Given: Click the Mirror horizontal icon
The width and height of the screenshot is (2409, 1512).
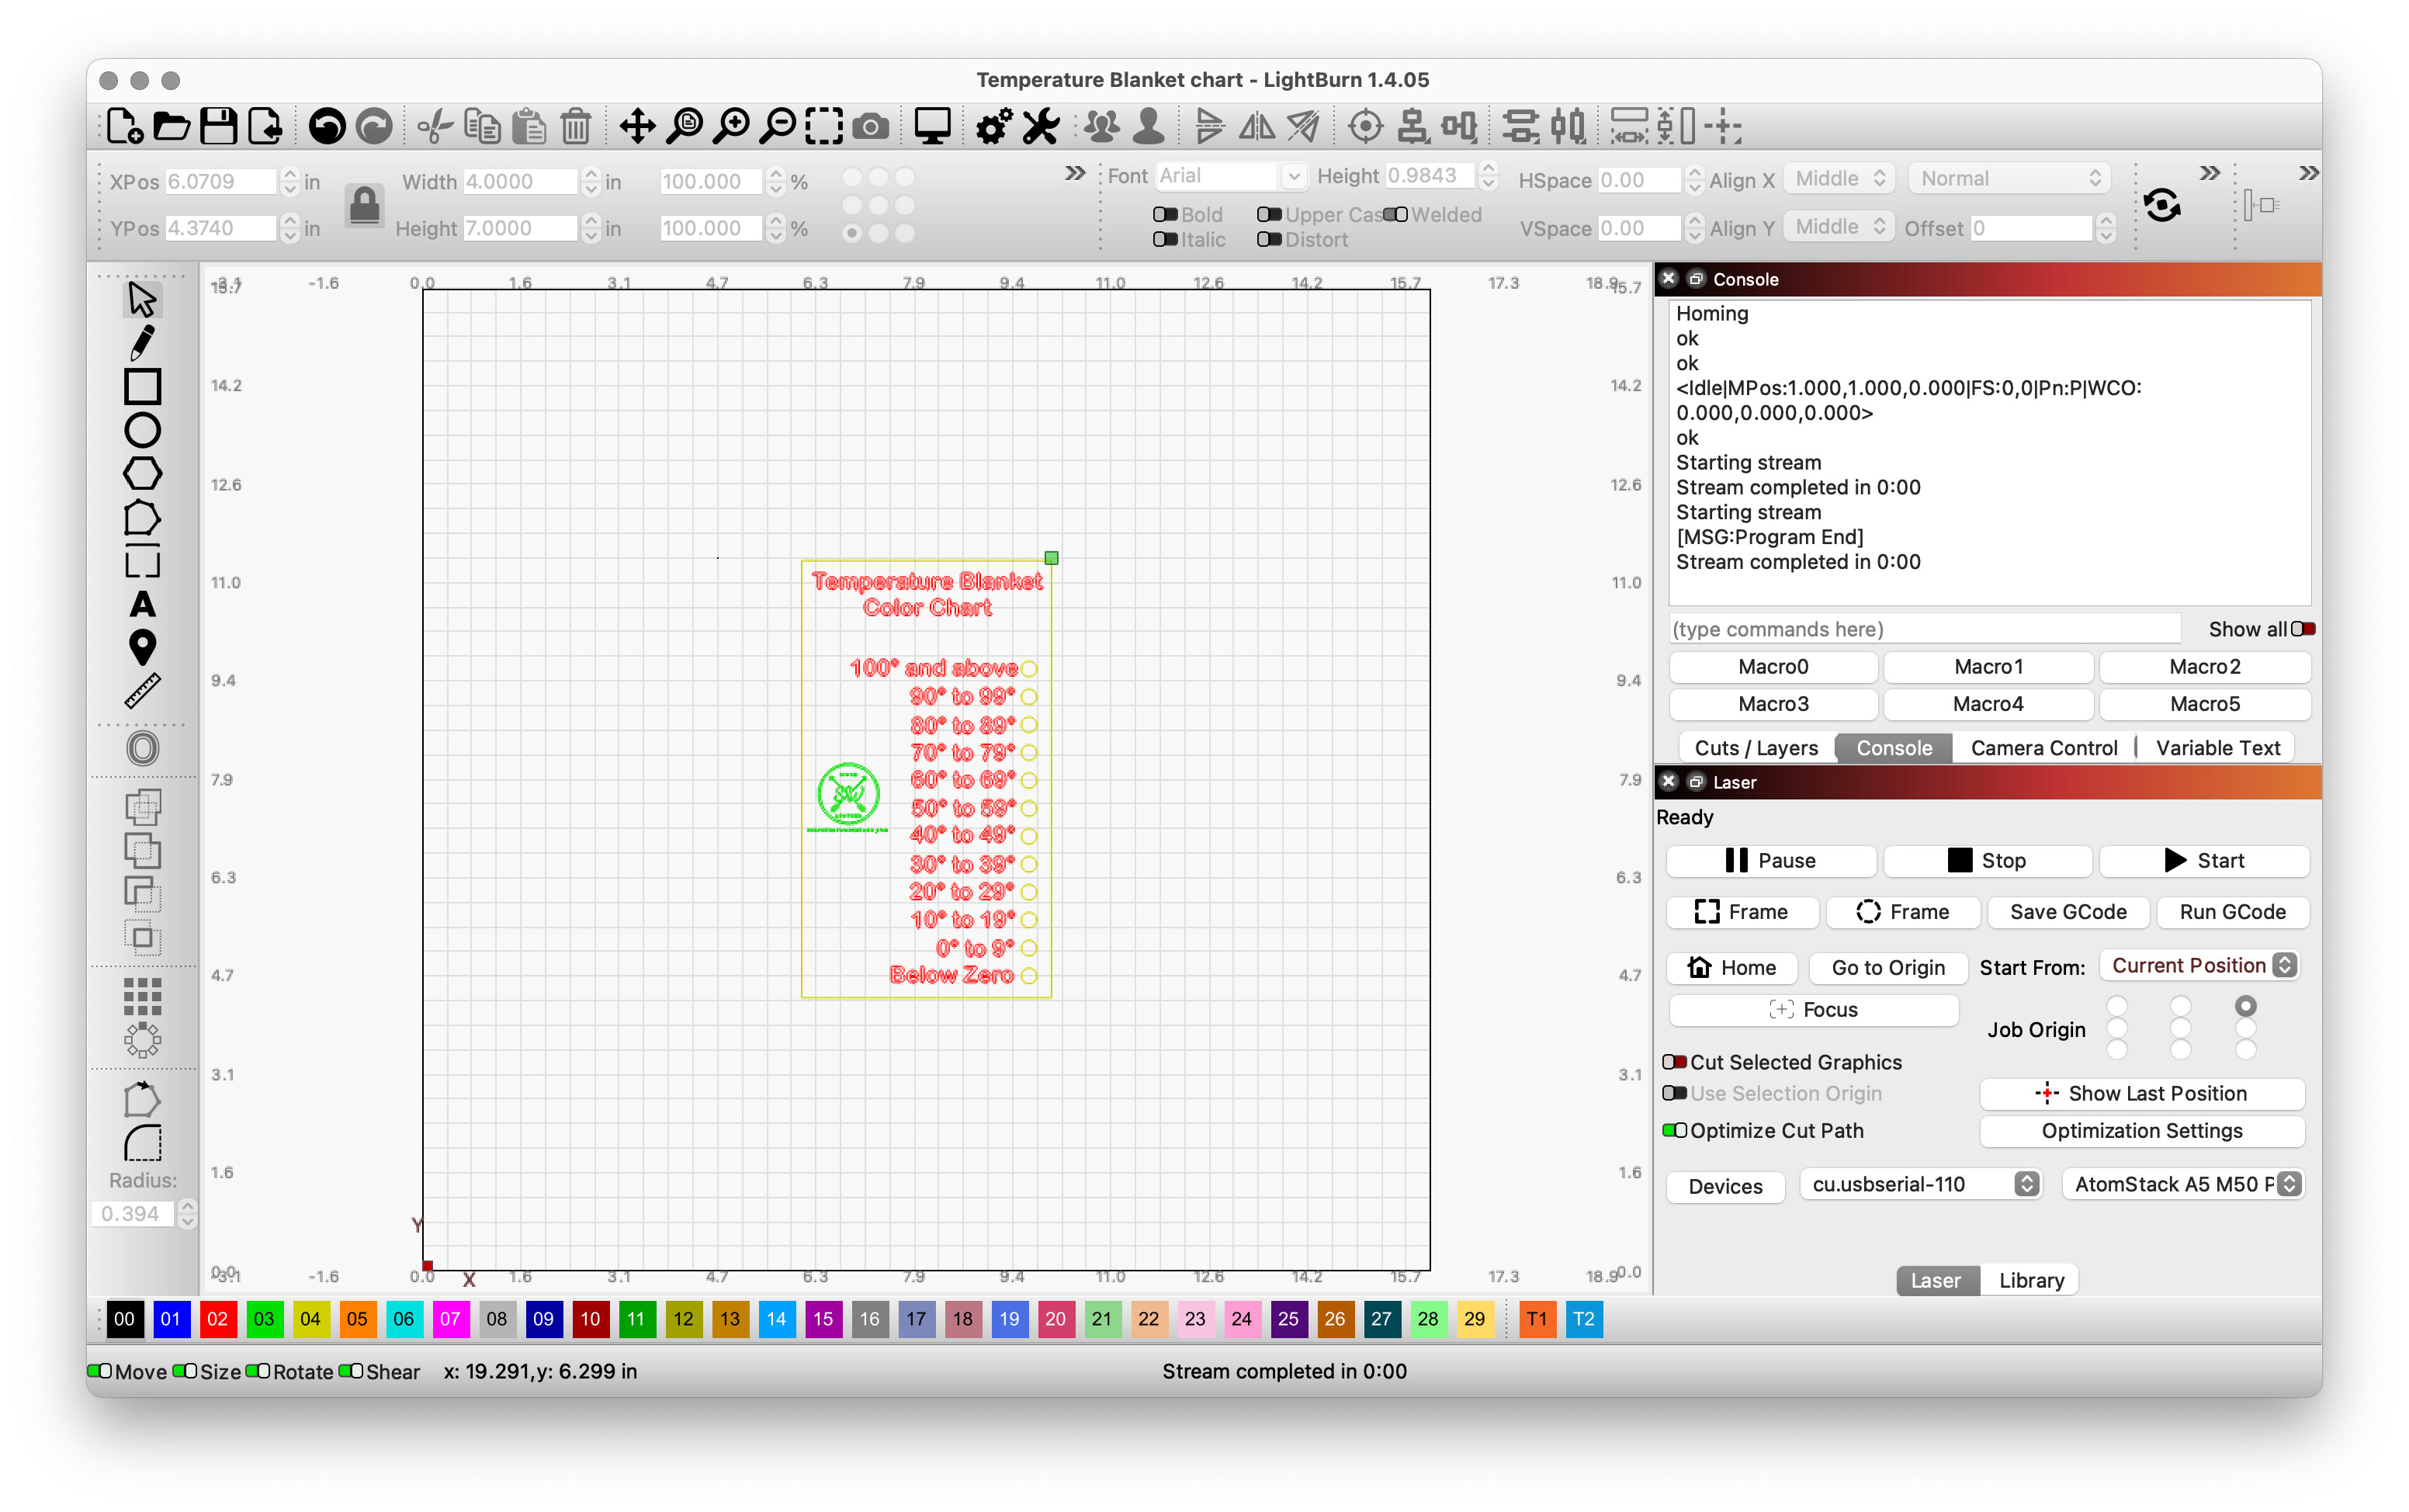Looking at the screenshot, I should (x=1257, y=127).
